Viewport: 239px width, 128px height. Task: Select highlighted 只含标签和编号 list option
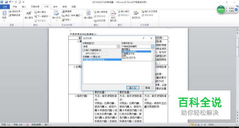tap(136, 52)
